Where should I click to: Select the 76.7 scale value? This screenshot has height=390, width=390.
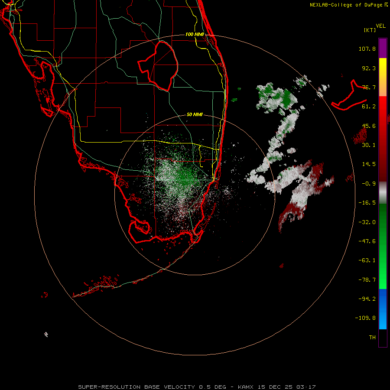coord(369,87)
